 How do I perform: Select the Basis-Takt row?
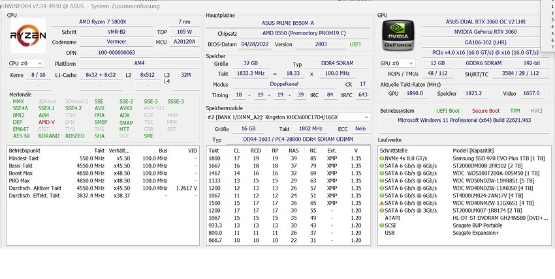click(x=103, y=166)
